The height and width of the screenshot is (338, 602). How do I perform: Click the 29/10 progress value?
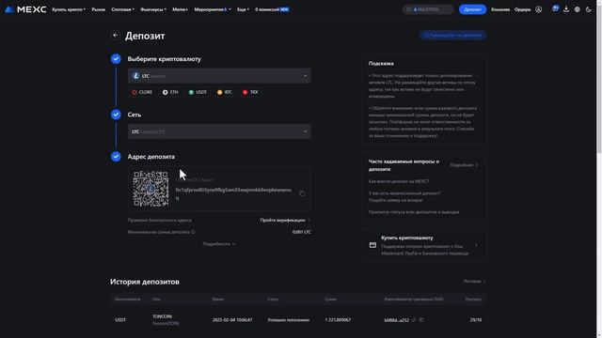(x=476, y=319)
